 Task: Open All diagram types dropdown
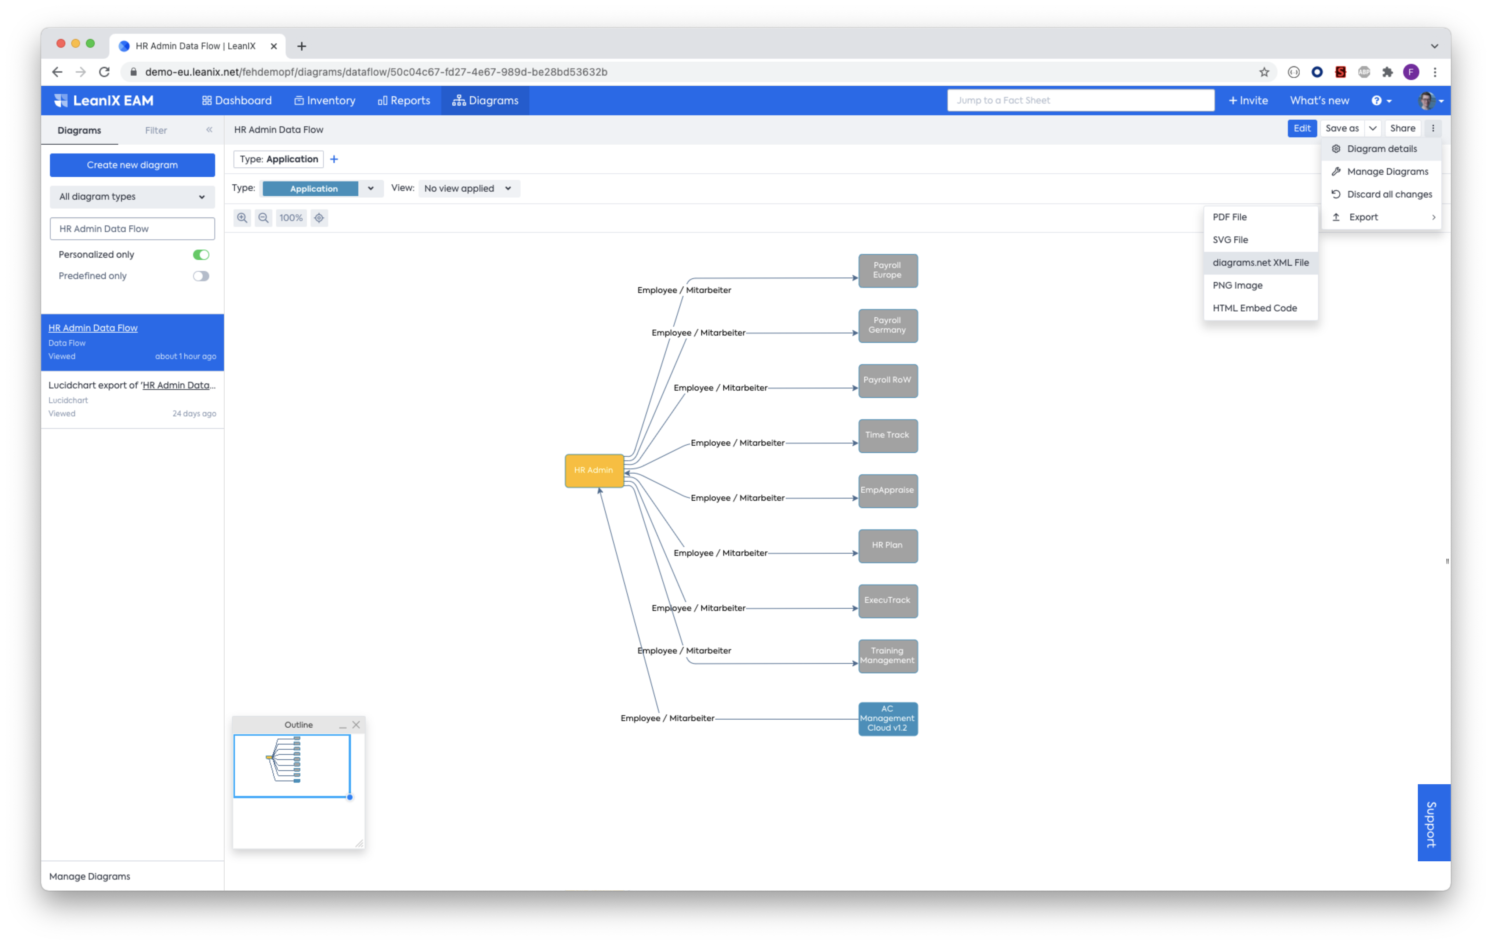pyautogui.click(x=132, y=196)
